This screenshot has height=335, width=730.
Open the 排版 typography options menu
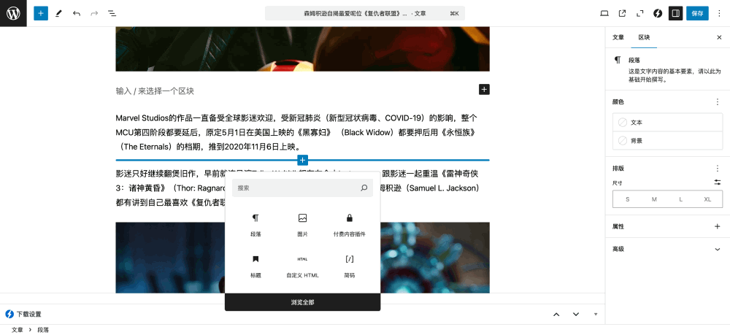[718, 168]
